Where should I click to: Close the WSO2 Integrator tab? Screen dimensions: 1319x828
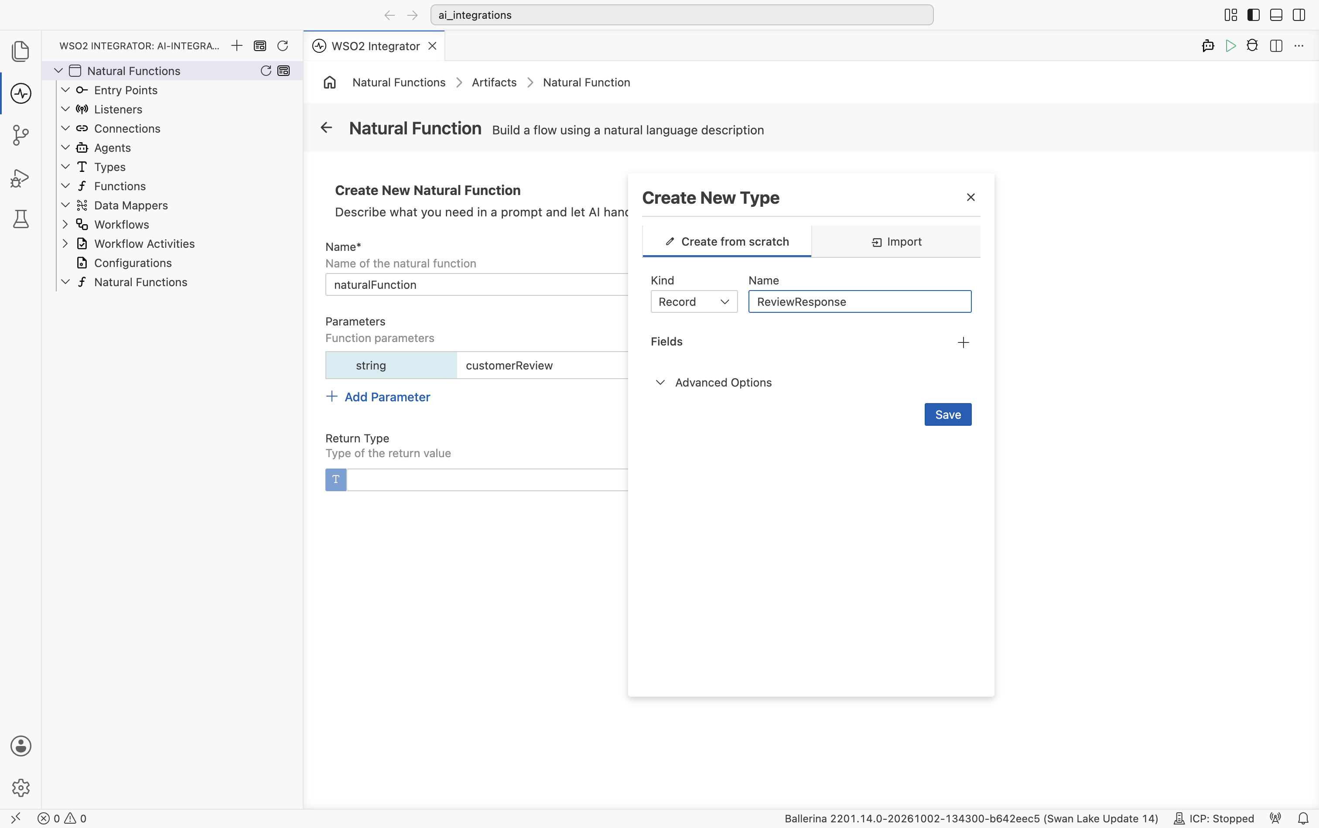(x=433, y=46)
